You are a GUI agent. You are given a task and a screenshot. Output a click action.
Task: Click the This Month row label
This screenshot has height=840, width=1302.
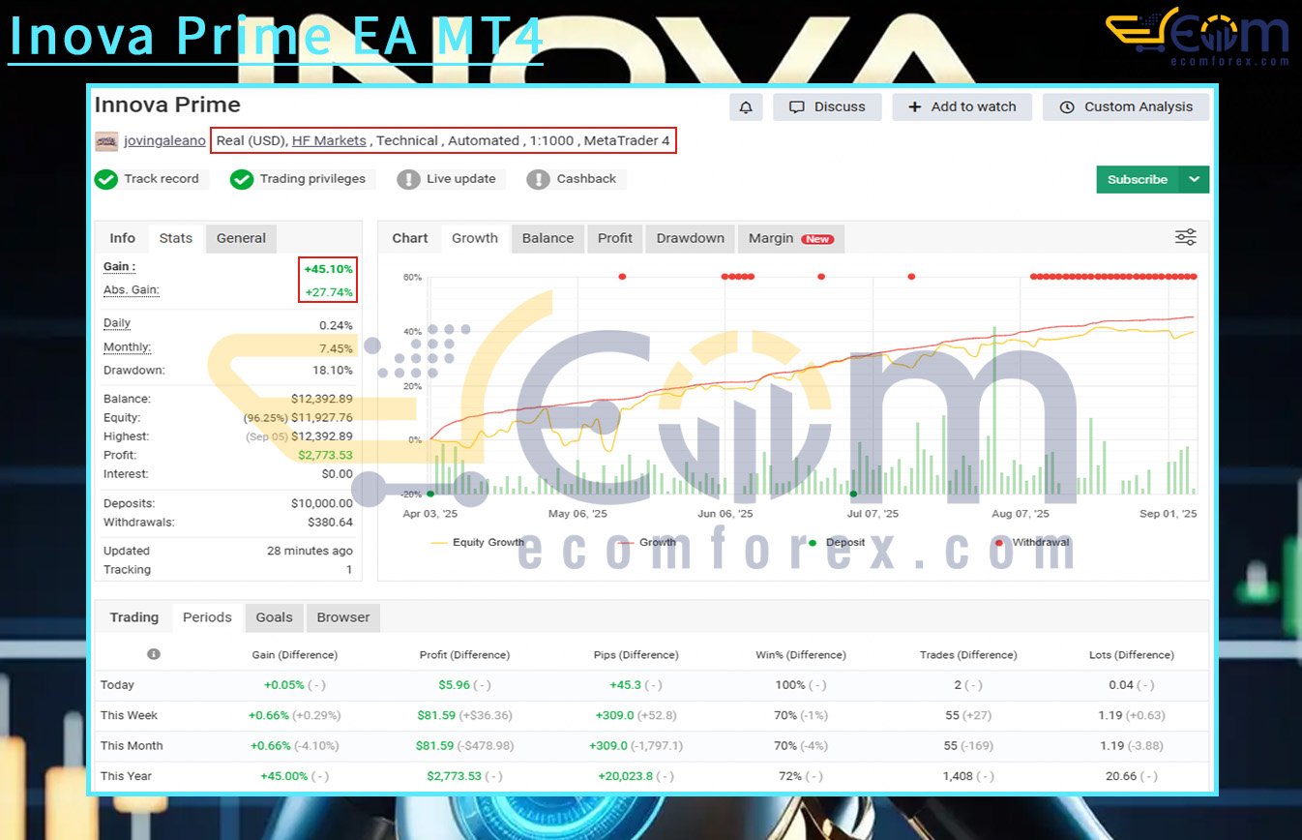132,745
